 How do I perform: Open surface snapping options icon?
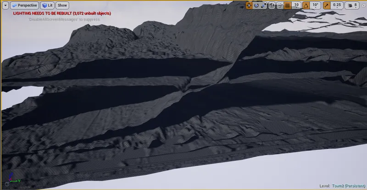280,5
